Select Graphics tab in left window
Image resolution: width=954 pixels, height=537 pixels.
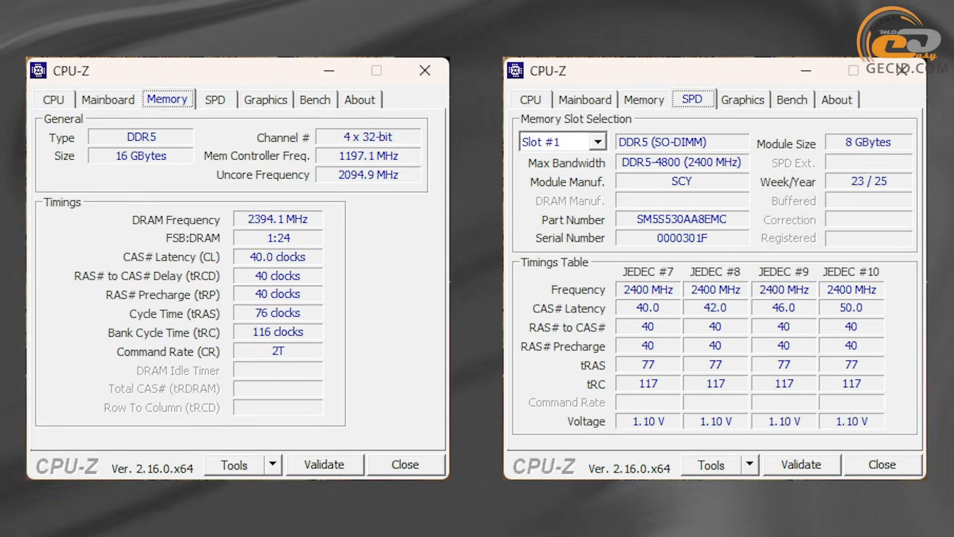point(265,100)
